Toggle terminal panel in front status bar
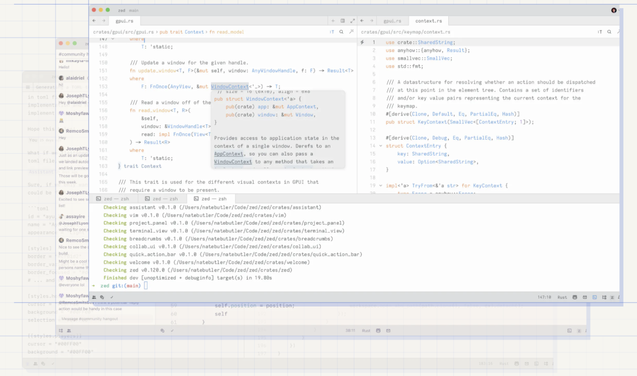The height and width of the screenshot is (376, 637). tap(595, 297)
